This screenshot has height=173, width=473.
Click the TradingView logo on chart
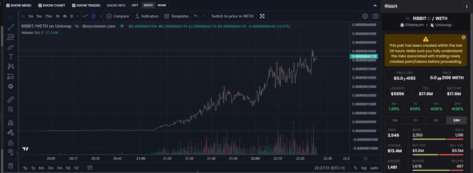pos(26,149)
